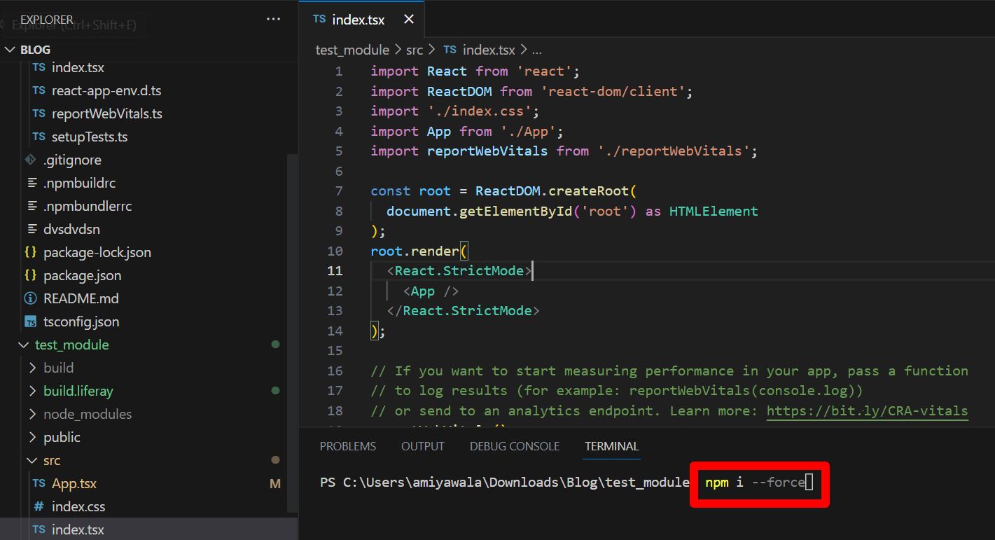Open setupTests.ts file
Viewport: 995px width, 540px height.
pyautogui.click(x=90, y=137)
